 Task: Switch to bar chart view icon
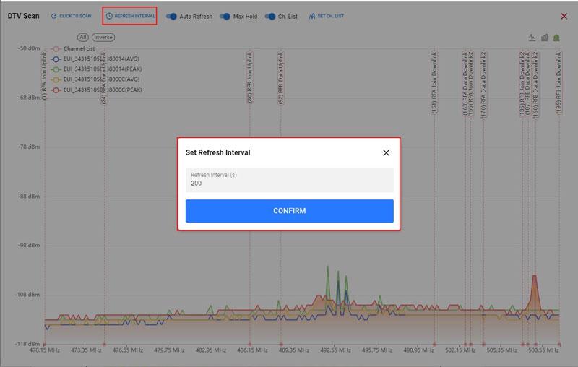coord(545,38)
